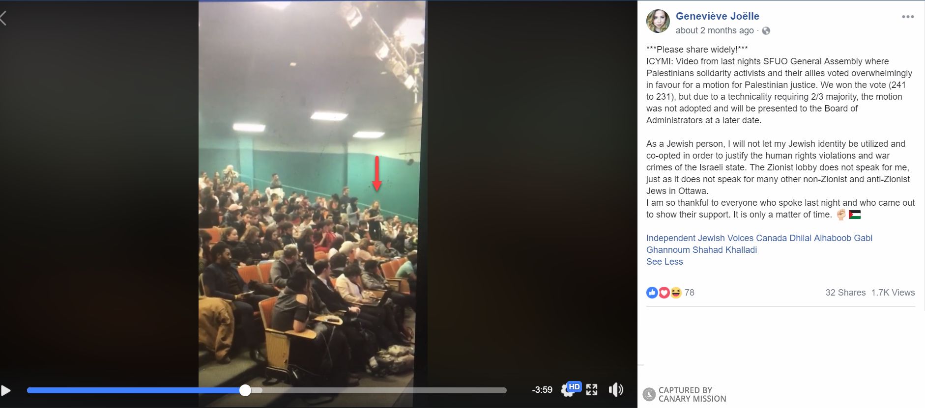
Task: Play the video
Action: click(5, 390)
